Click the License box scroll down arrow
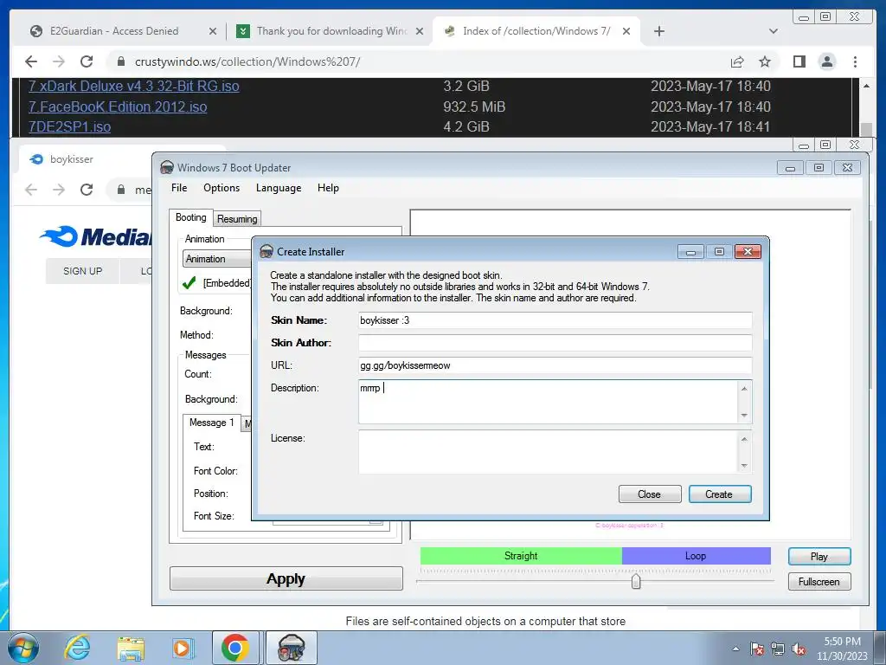Image resolution: width=886 pixels, height=665 pixels. [744, 465]
